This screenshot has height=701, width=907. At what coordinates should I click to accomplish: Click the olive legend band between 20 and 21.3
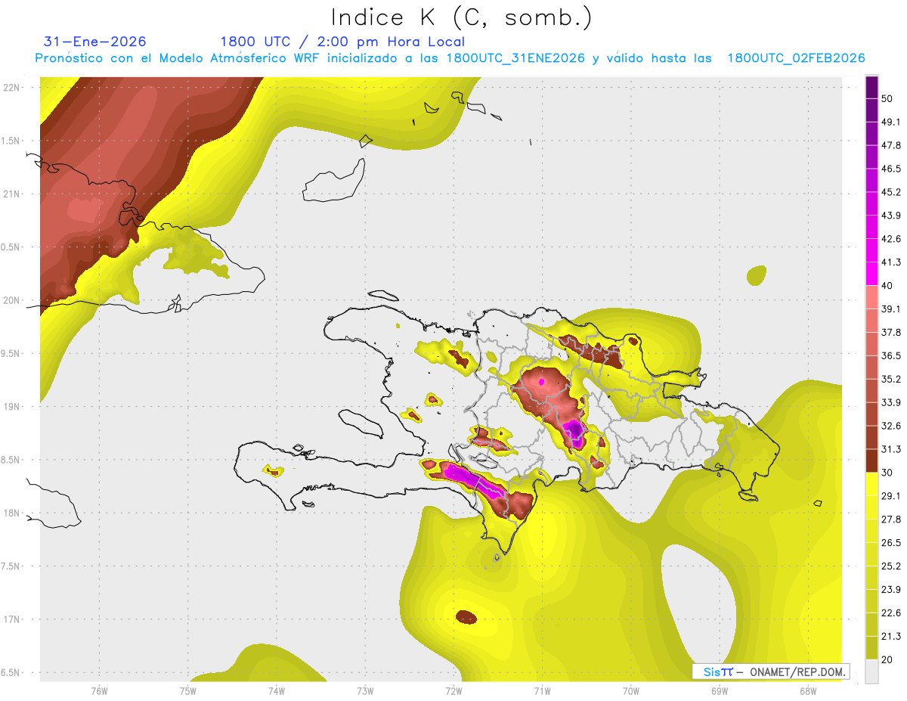click(x=871, y=647)
